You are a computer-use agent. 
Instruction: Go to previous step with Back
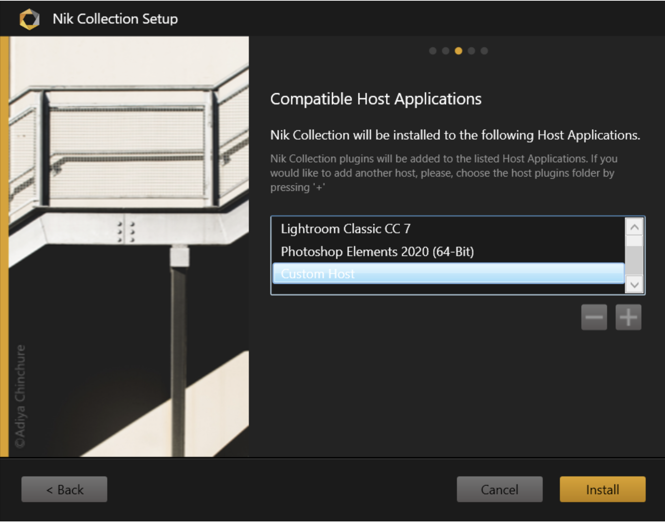point(64,489)
